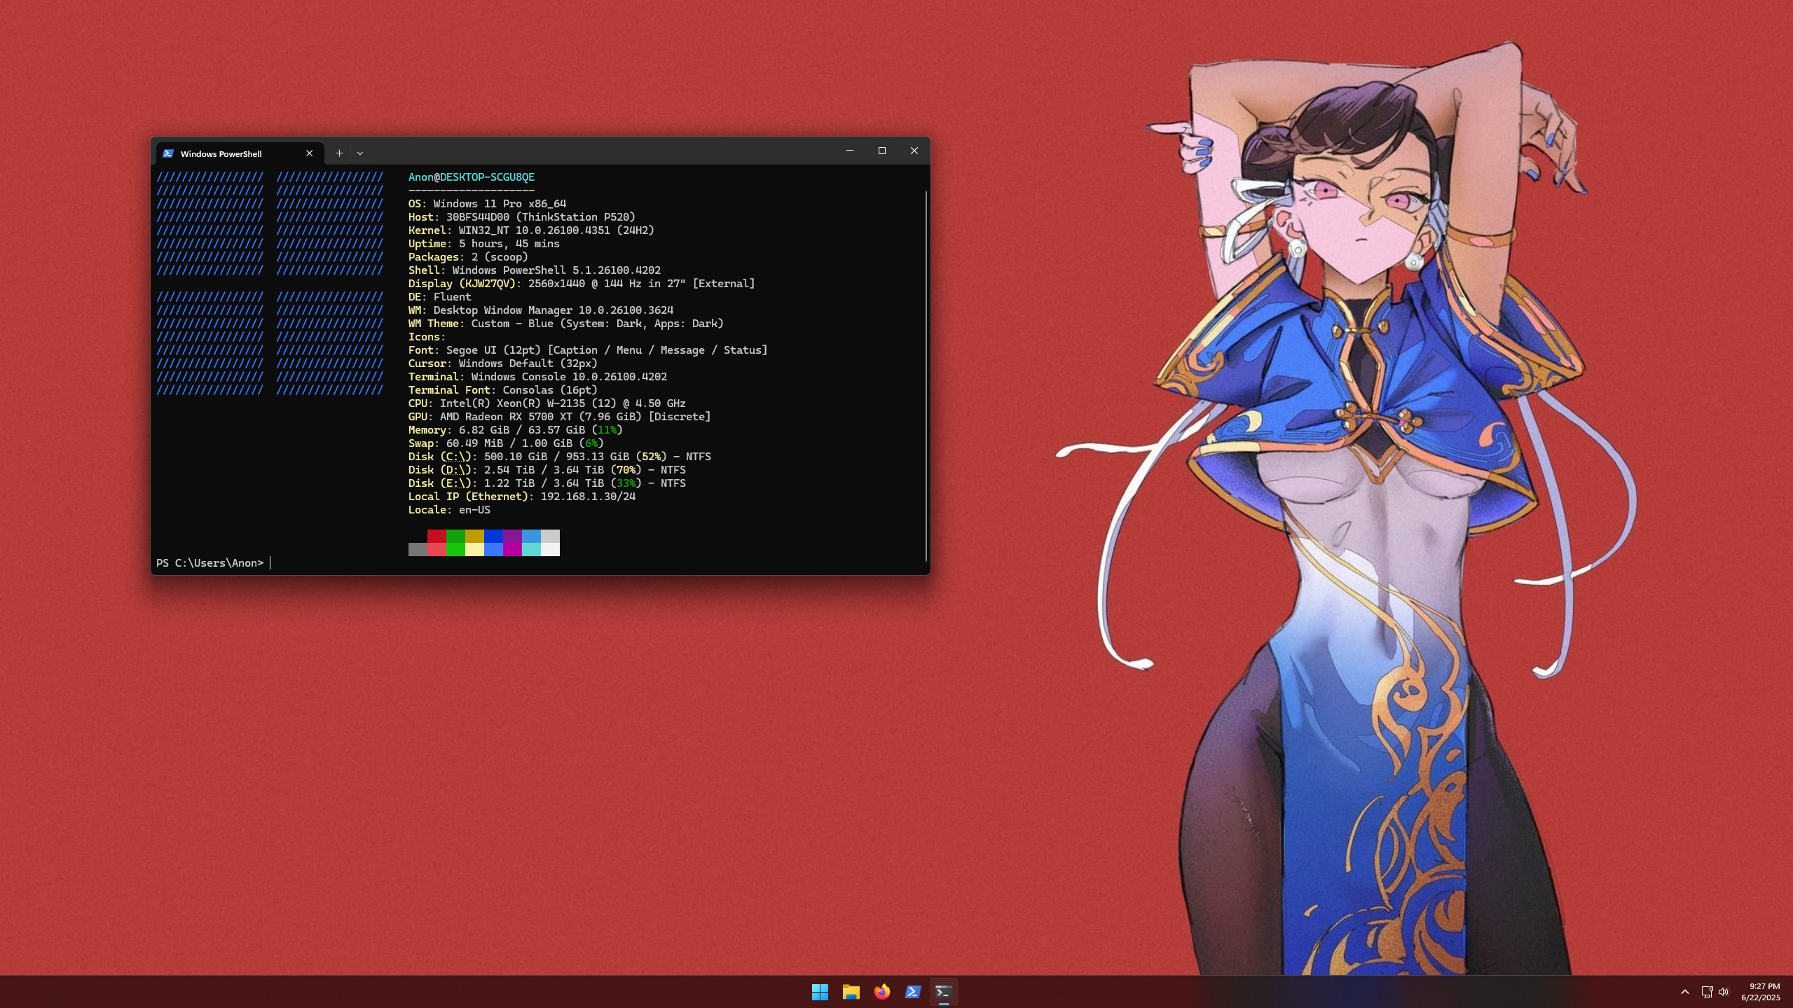Click the 'Disk (D:\)' line
1793x1008 pixels.
tap(547, 470)
